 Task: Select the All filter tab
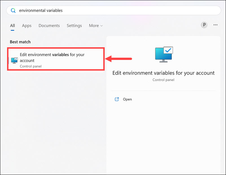pos(12,26)
